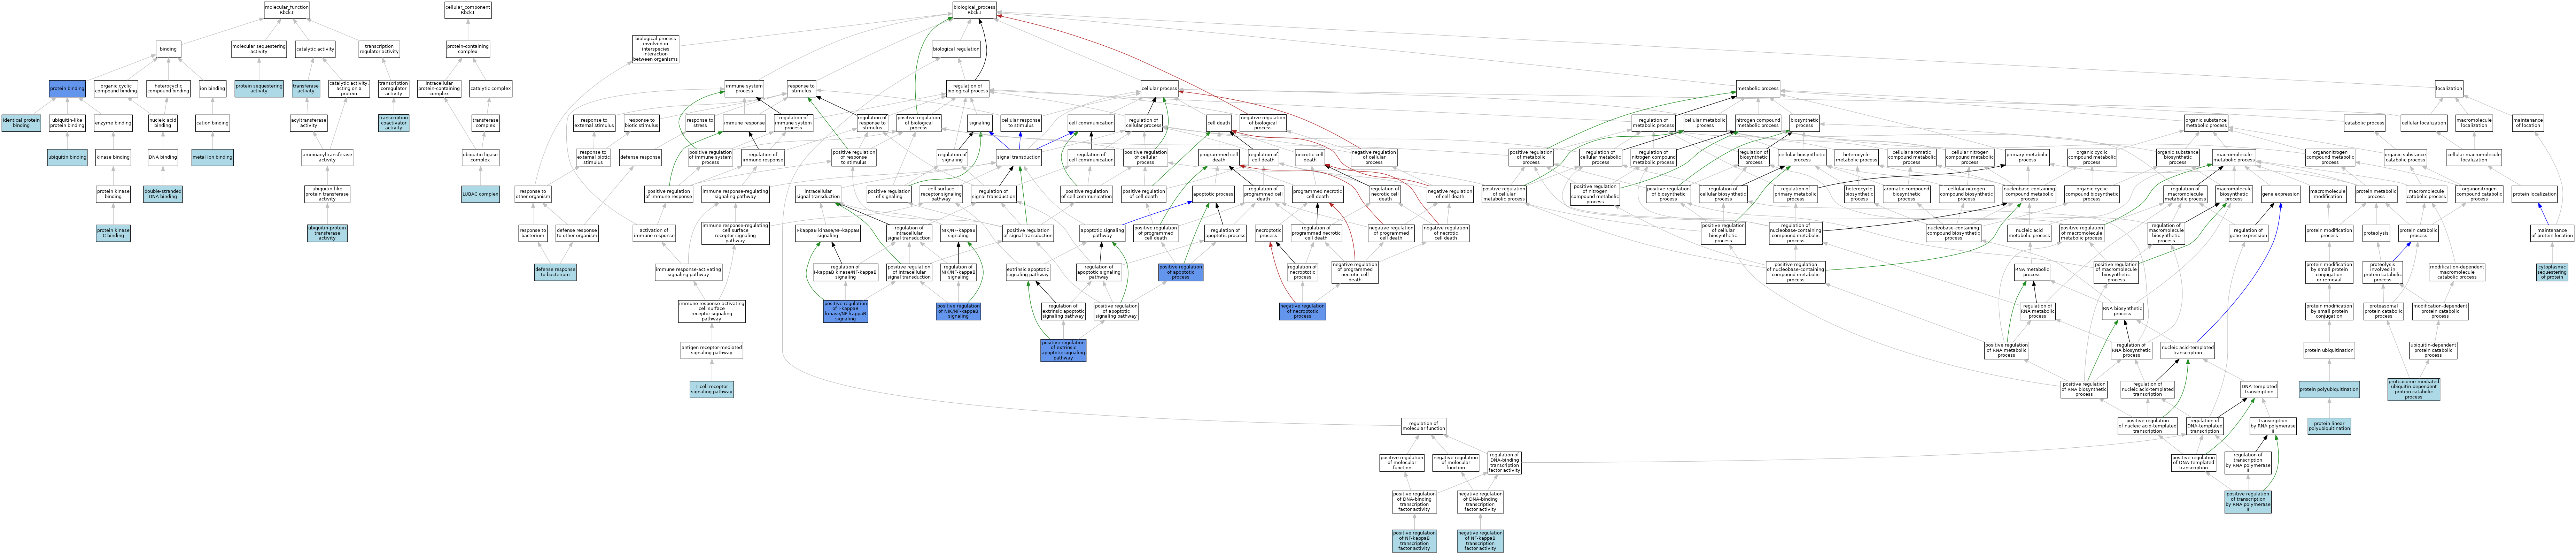This screenshot has height=554, width=2576.
Task: Click the 'molecular_function Rbck1' root node
Action: 287,10
